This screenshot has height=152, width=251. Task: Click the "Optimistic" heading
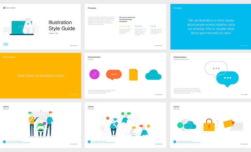(x=138, y=26)
